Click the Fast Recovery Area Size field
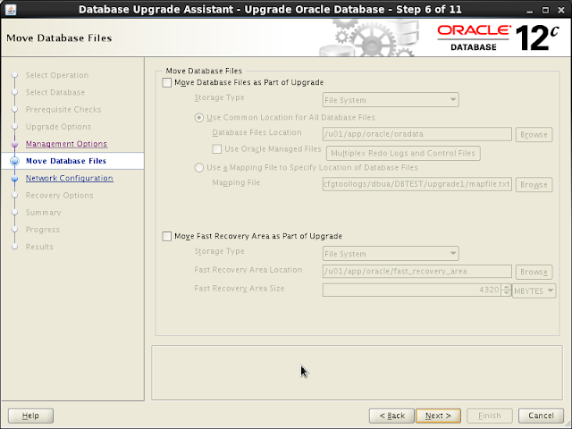The width and height of the screenshot is (572, 429). coord(411,290)
